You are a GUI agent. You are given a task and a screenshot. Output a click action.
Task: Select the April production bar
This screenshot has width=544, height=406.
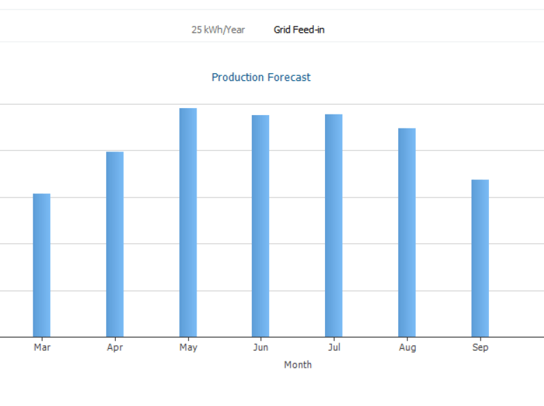(115, 244)
